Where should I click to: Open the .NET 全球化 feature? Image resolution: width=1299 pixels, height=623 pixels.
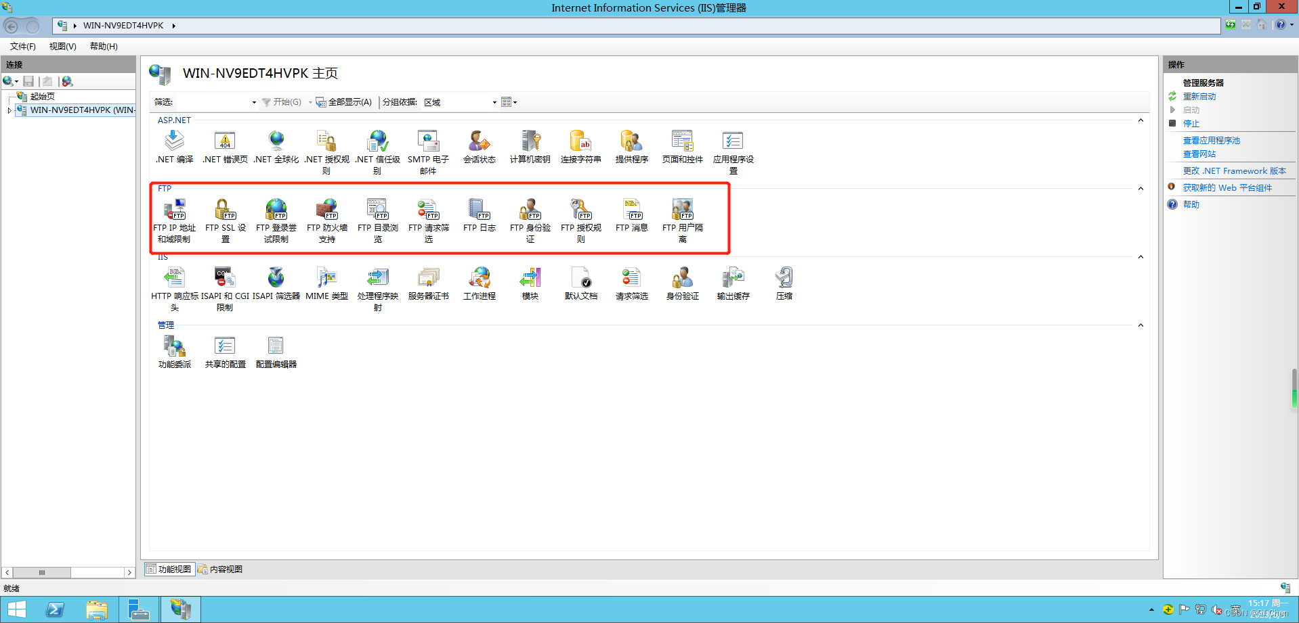coord(276,147)
